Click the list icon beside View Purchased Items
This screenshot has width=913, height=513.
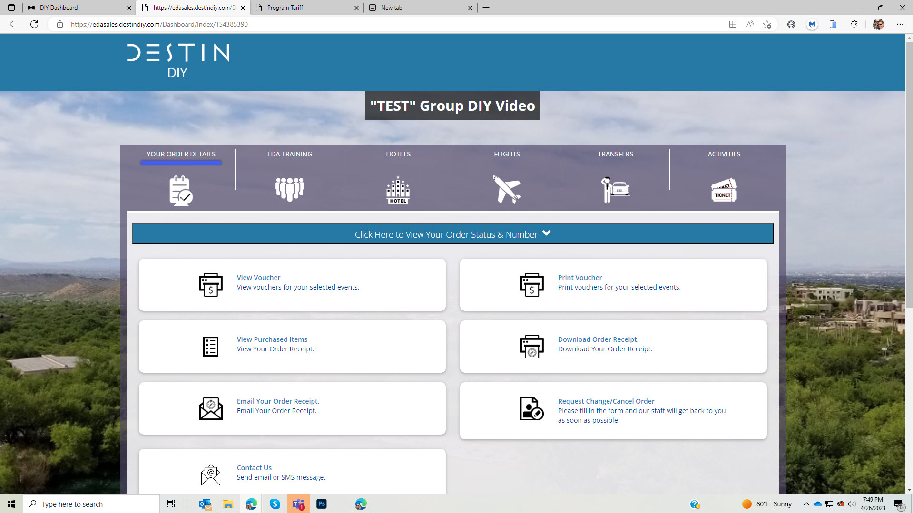(x=211, y=347)
